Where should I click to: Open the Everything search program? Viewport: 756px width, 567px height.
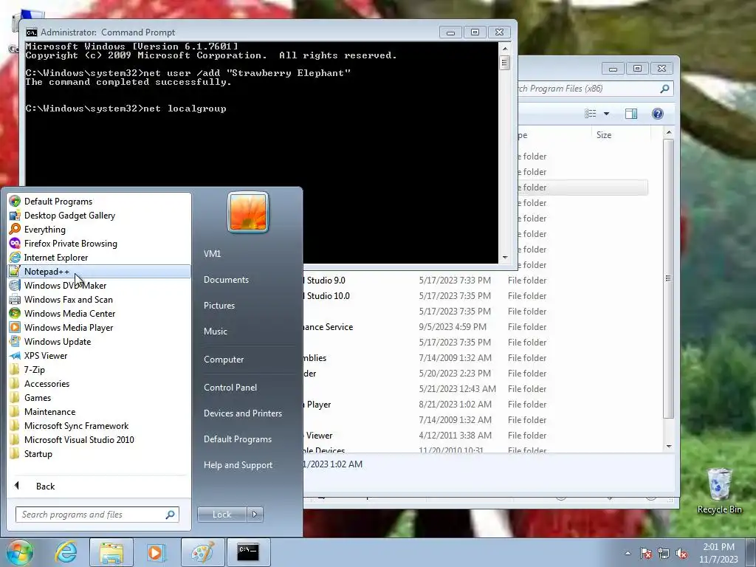[99, 230]
